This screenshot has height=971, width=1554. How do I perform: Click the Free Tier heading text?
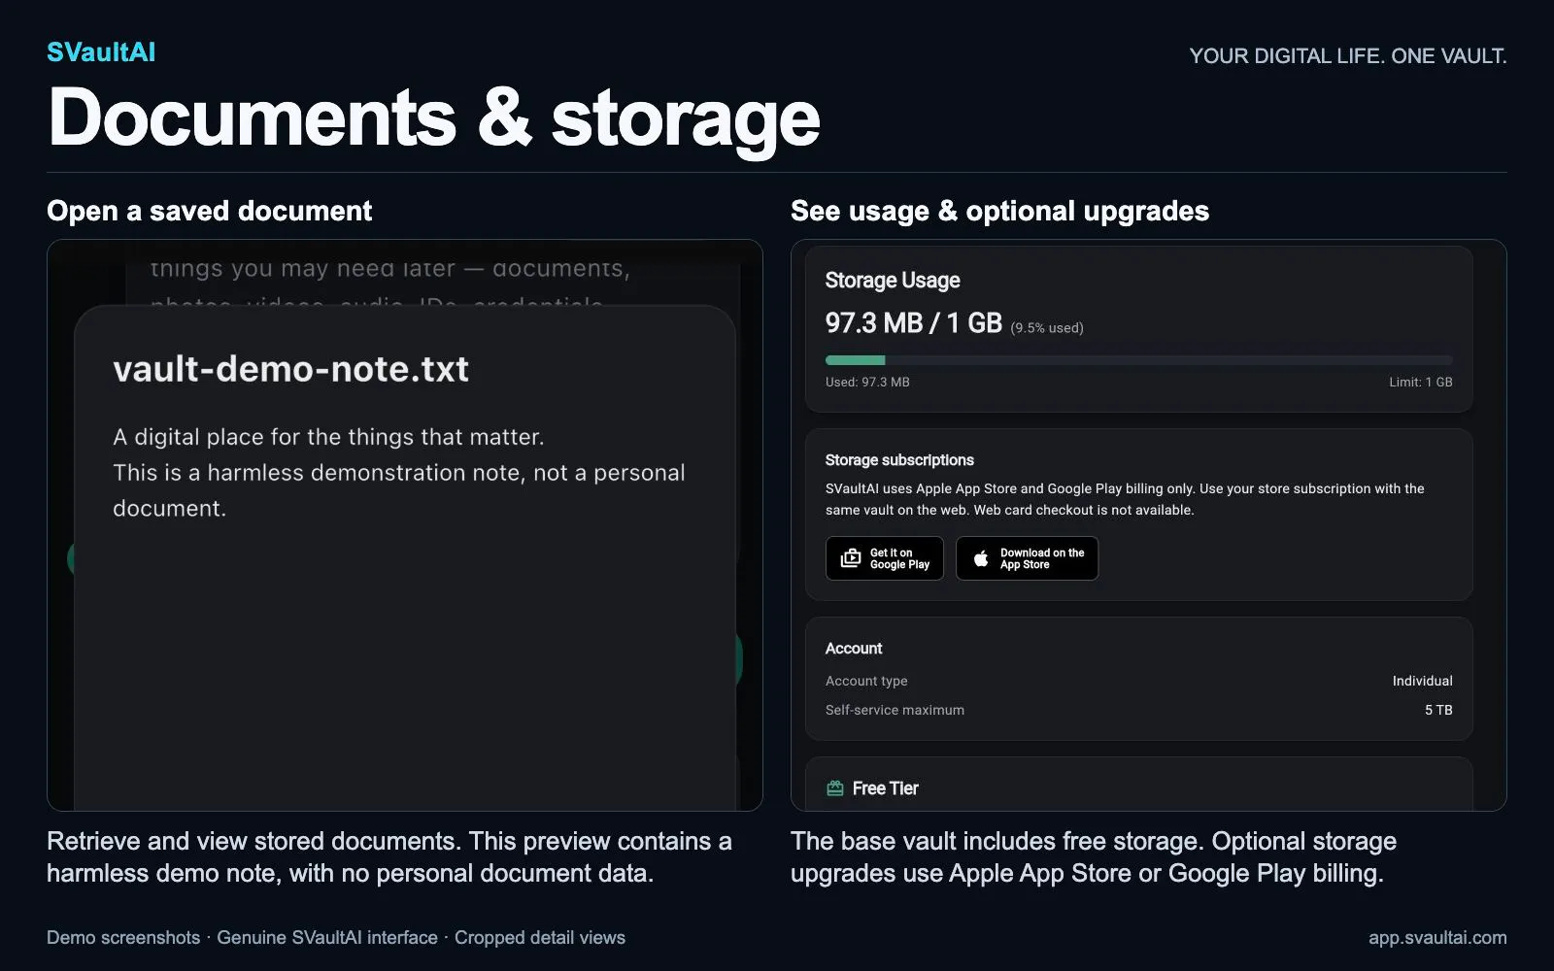click(x=885, y=788)
